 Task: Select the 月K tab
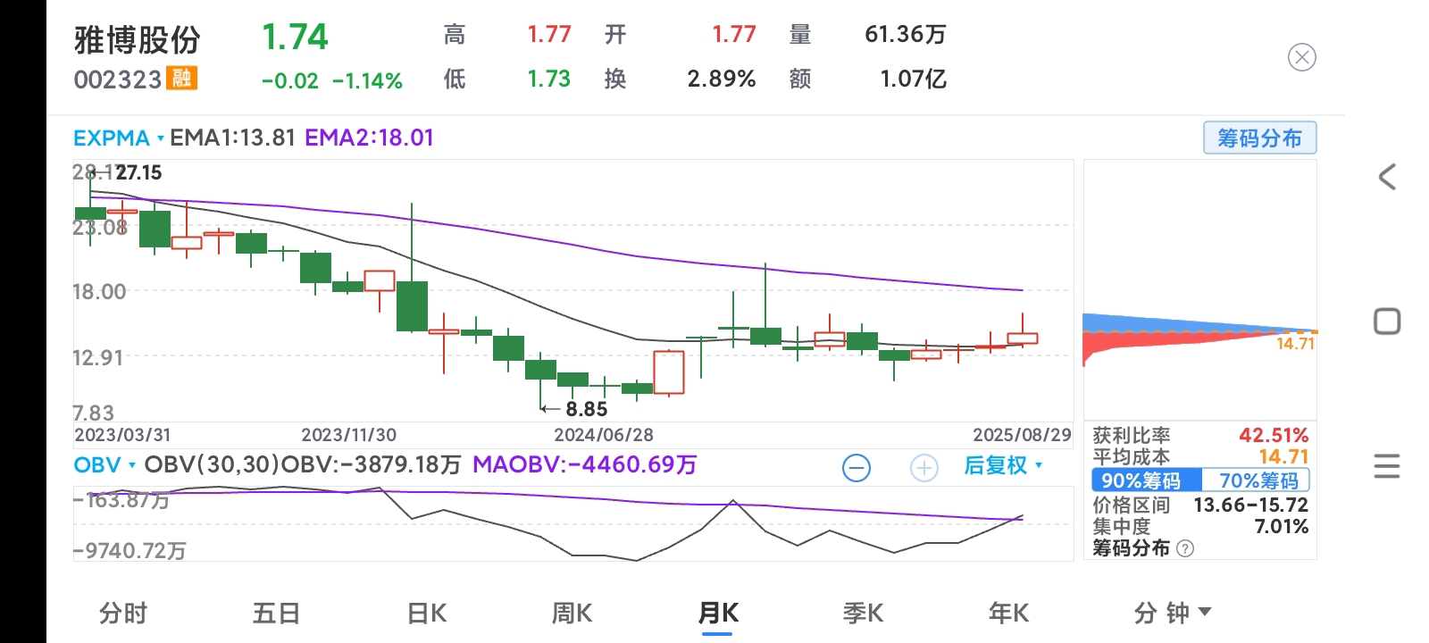coord(718,613)
